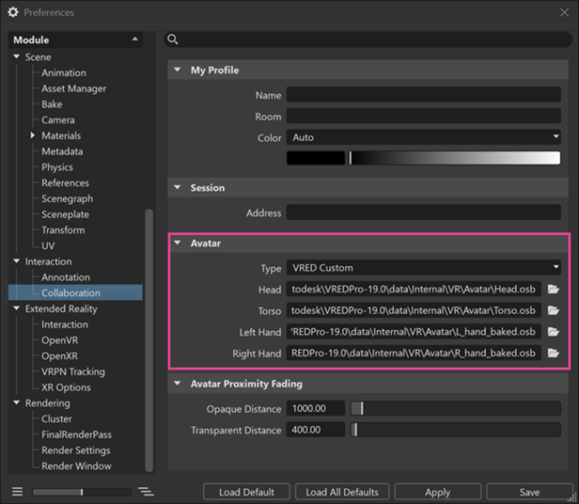This screenshot has width=579, height=504.
Task: Click the Name input field
Action: click(x=424, y=95)
